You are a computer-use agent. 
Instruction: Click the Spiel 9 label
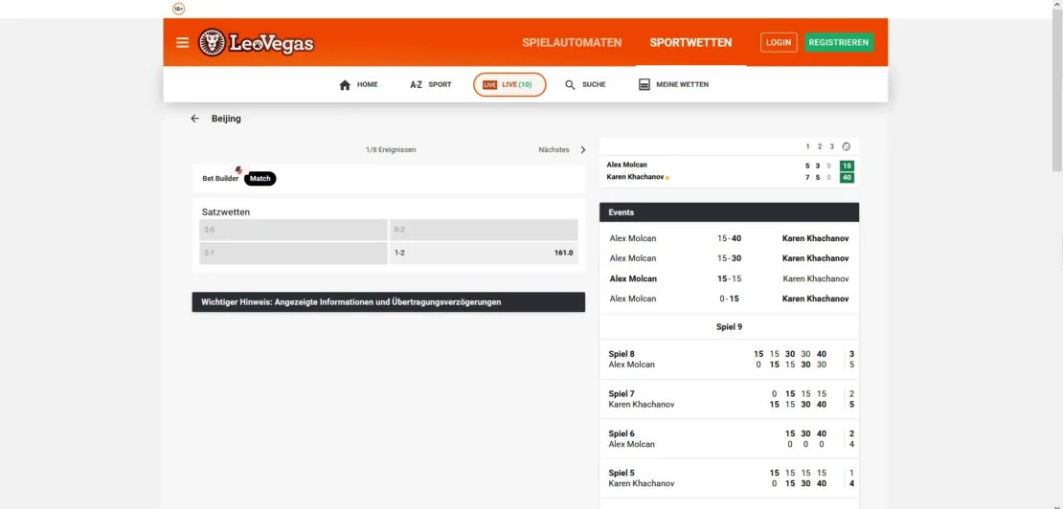click(729, 326)
